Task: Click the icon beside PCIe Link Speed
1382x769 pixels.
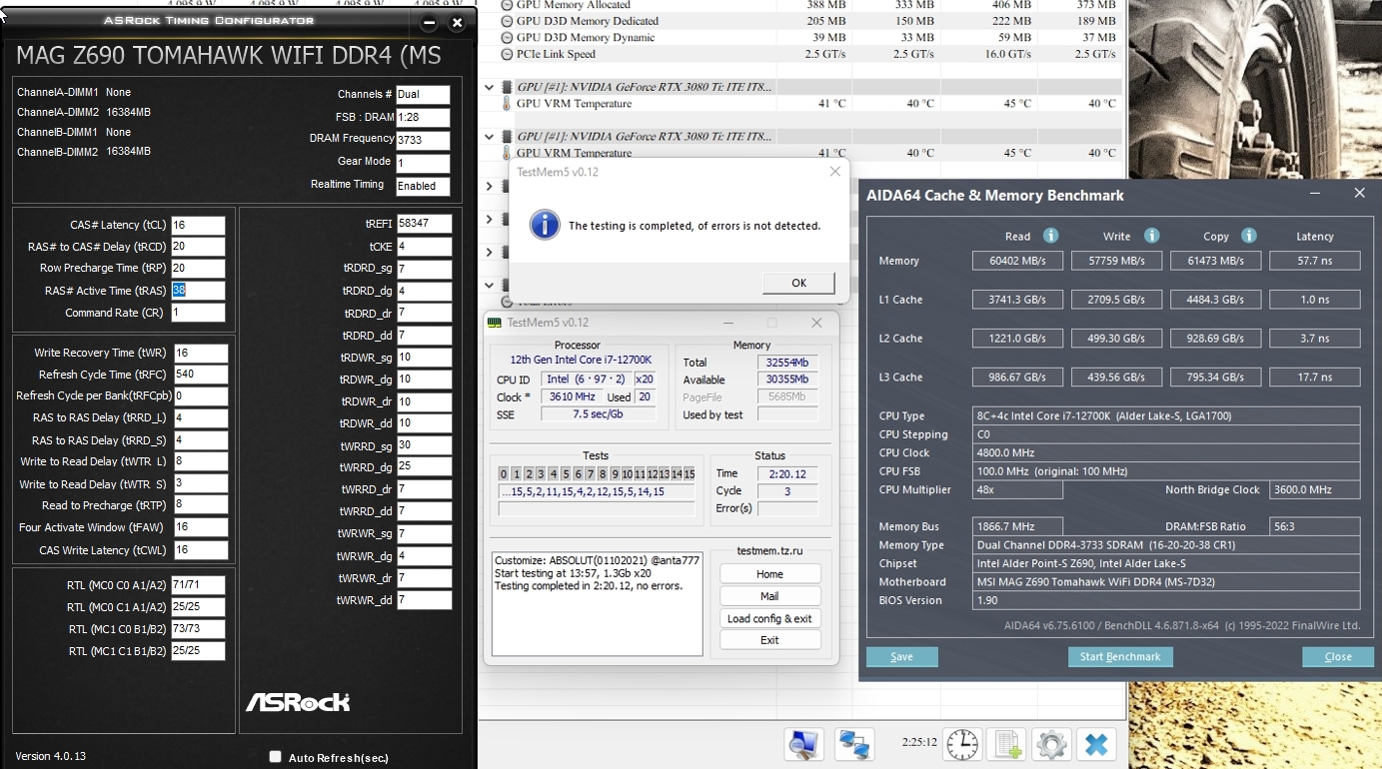Action: [x=507, y=54]
